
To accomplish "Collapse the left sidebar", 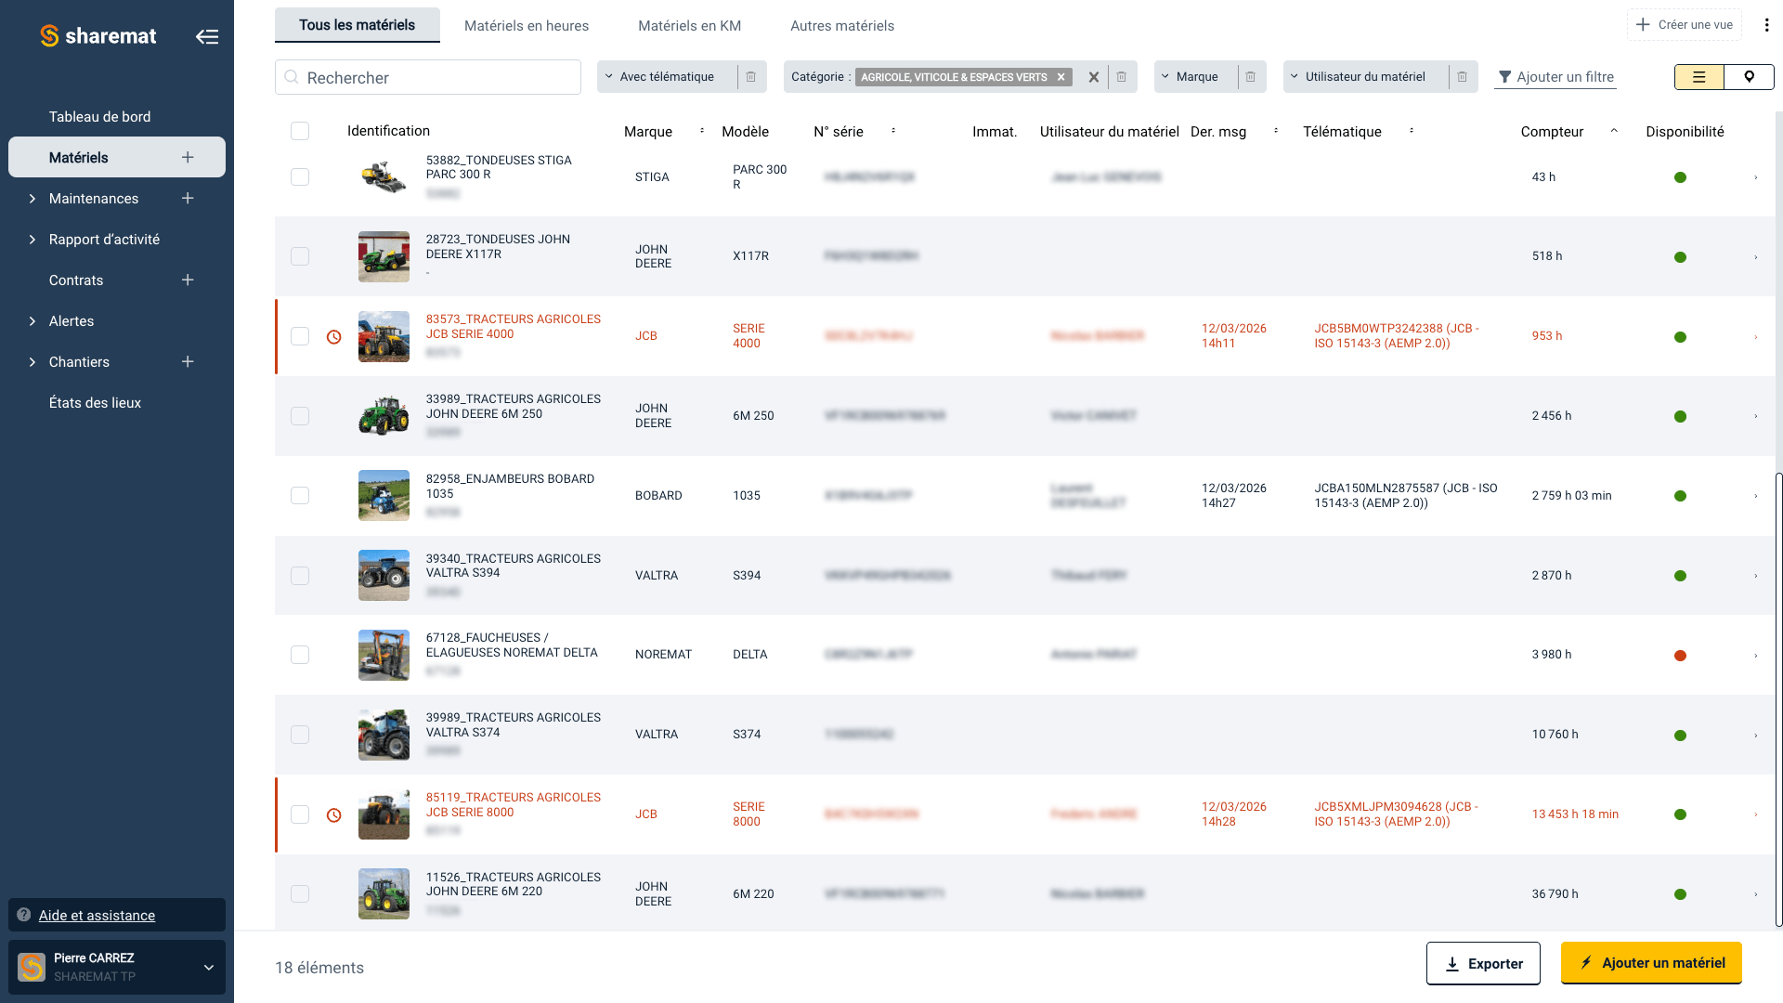I will (207, 36).
